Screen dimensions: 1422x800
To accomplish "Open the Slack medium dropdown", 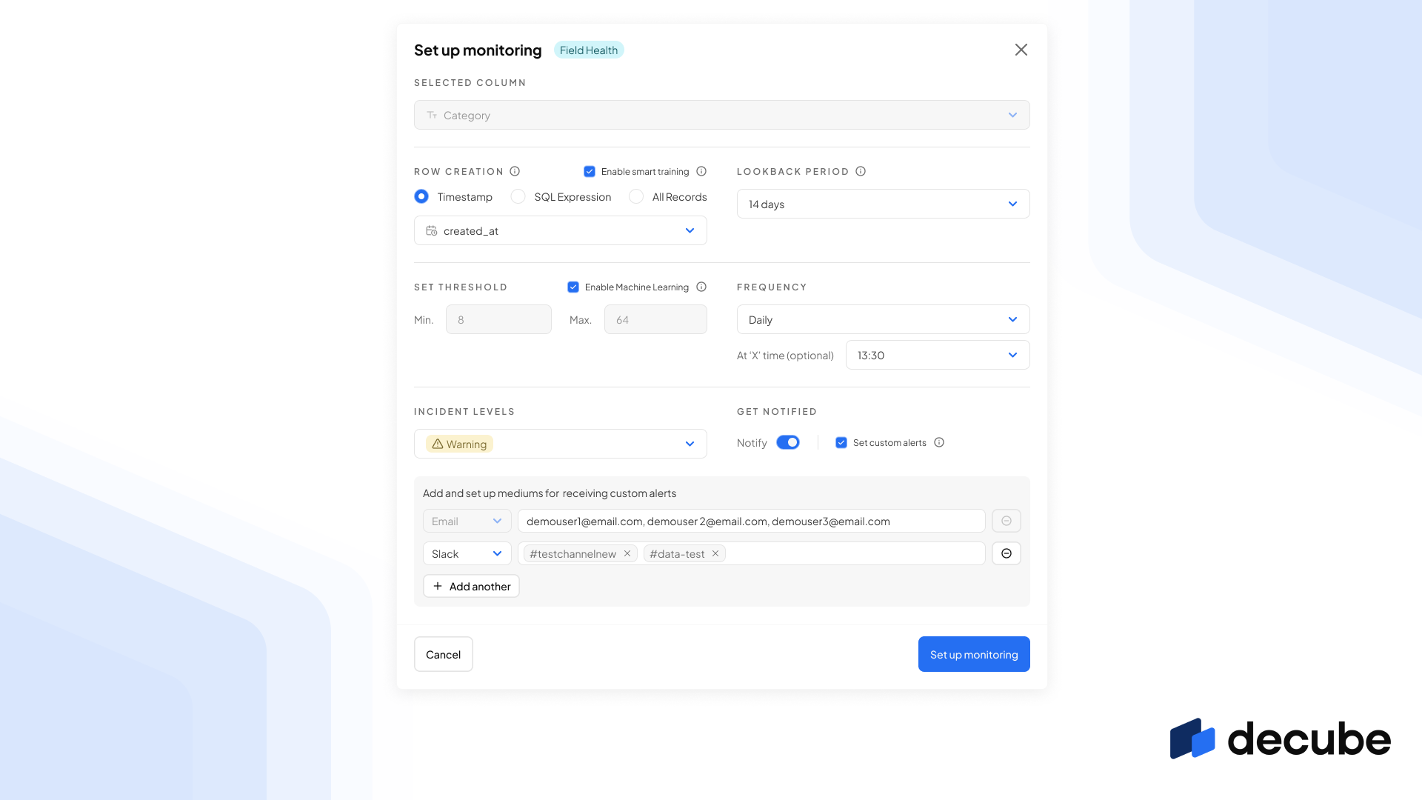I will (467, 553).
